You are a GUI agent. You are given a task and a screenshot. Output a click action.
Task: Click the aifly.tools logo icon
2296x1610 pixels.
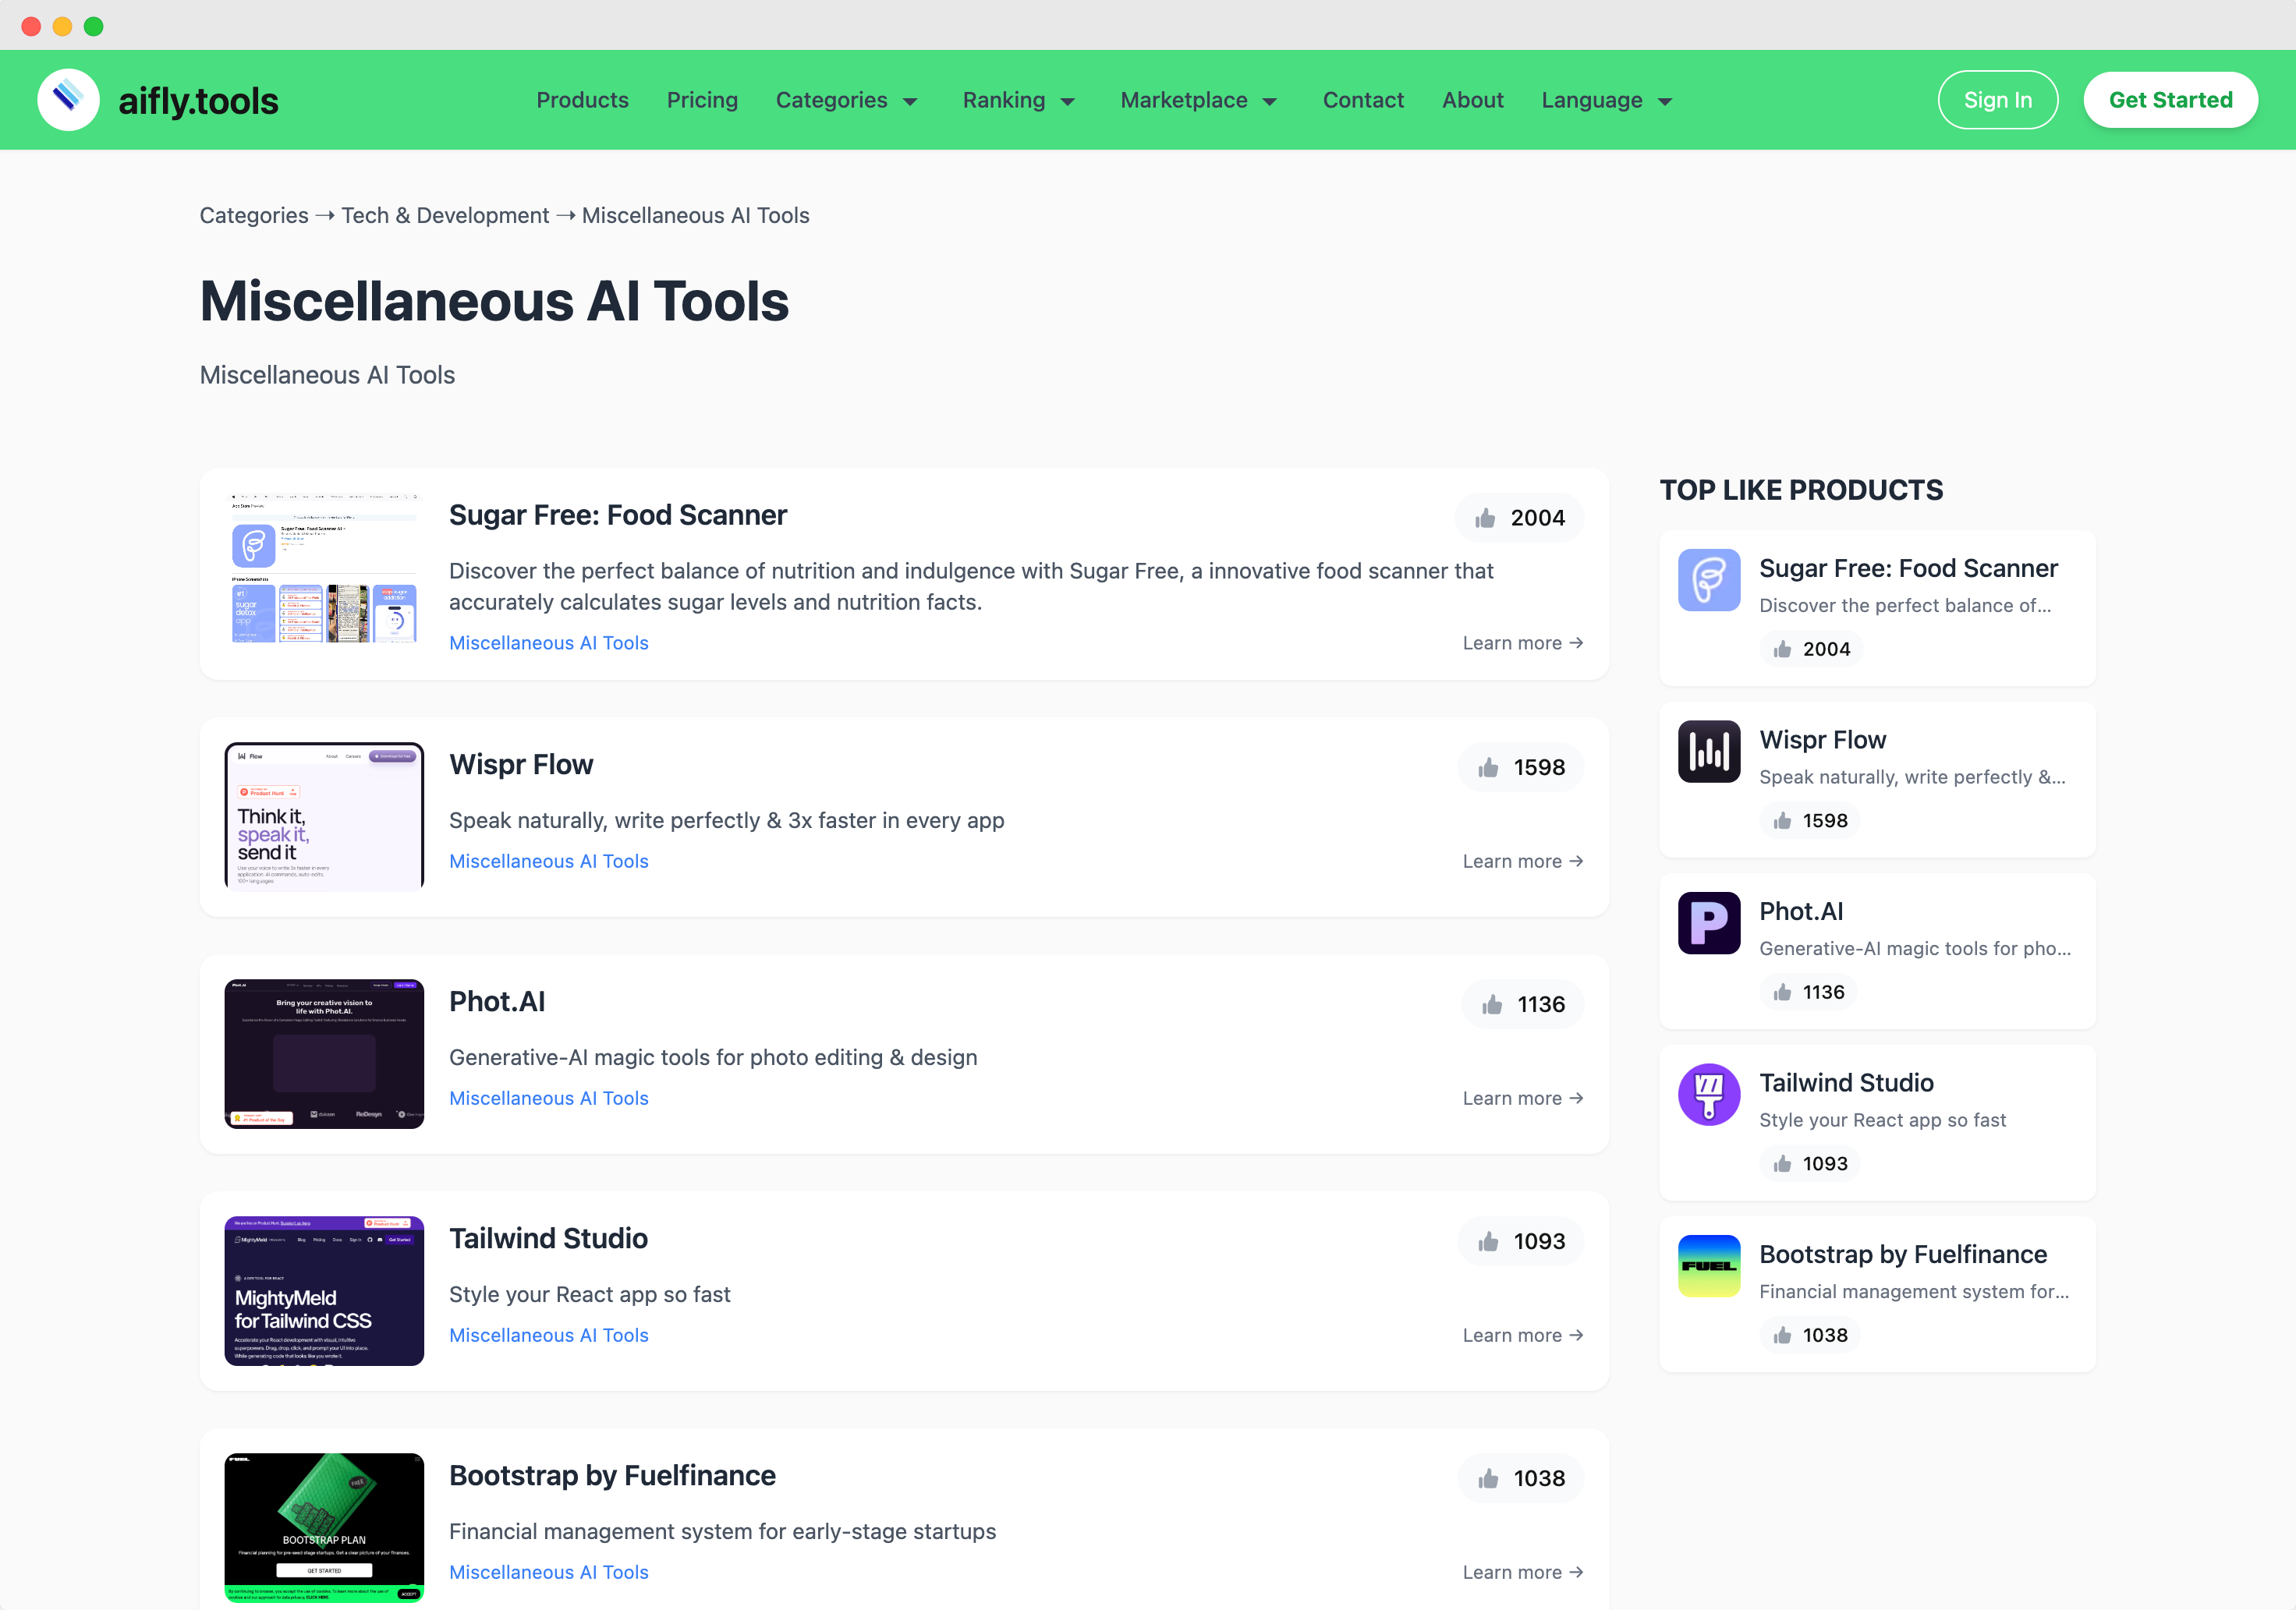tap(68, 100)
